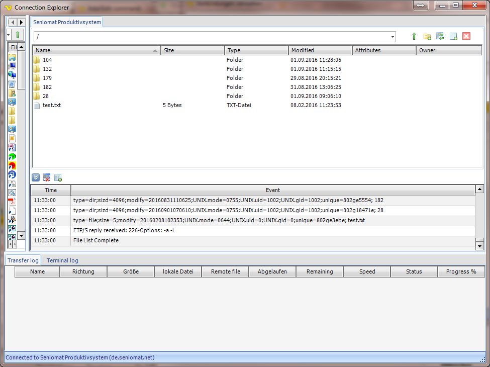Open the remote path dropdown
Screen dimensions: 490x367
pyautogui.click(x=392, y=37)
